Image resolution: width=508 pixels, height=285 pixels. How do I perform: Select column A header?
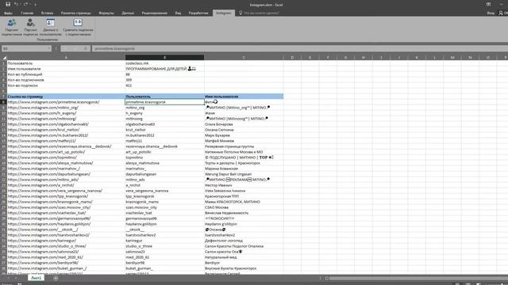click(x=66, y=58)
